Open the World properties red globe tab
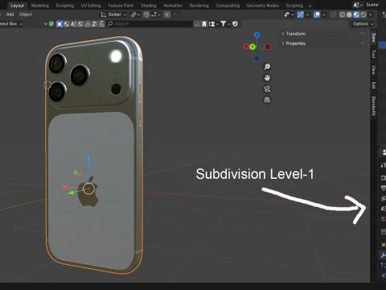 [384, 219]
